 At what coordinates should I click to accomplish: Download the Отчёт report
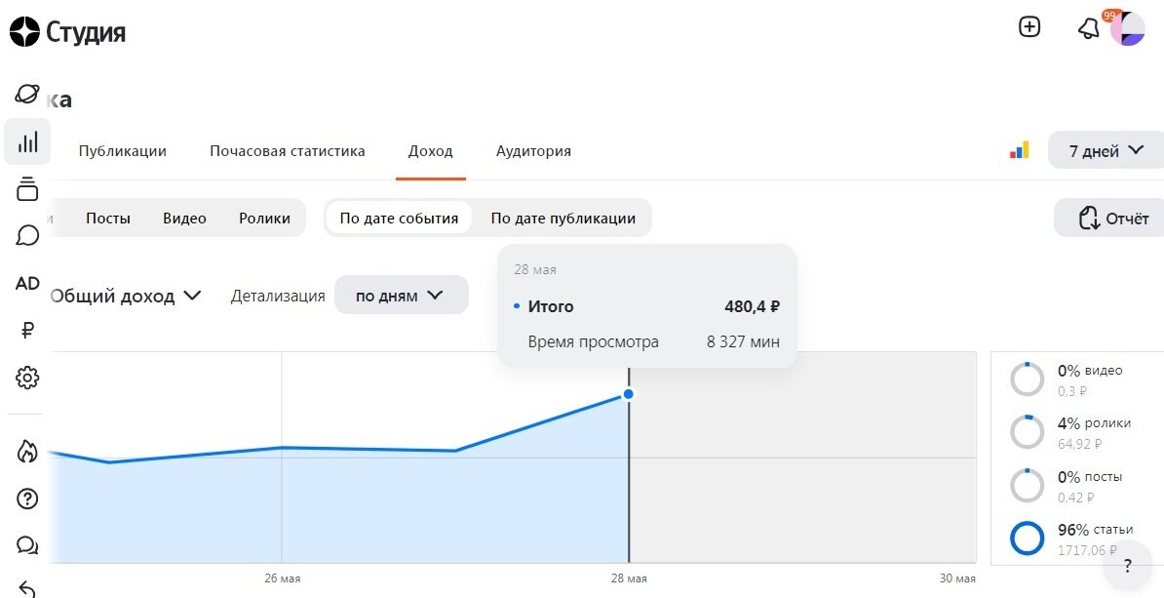1110,219
